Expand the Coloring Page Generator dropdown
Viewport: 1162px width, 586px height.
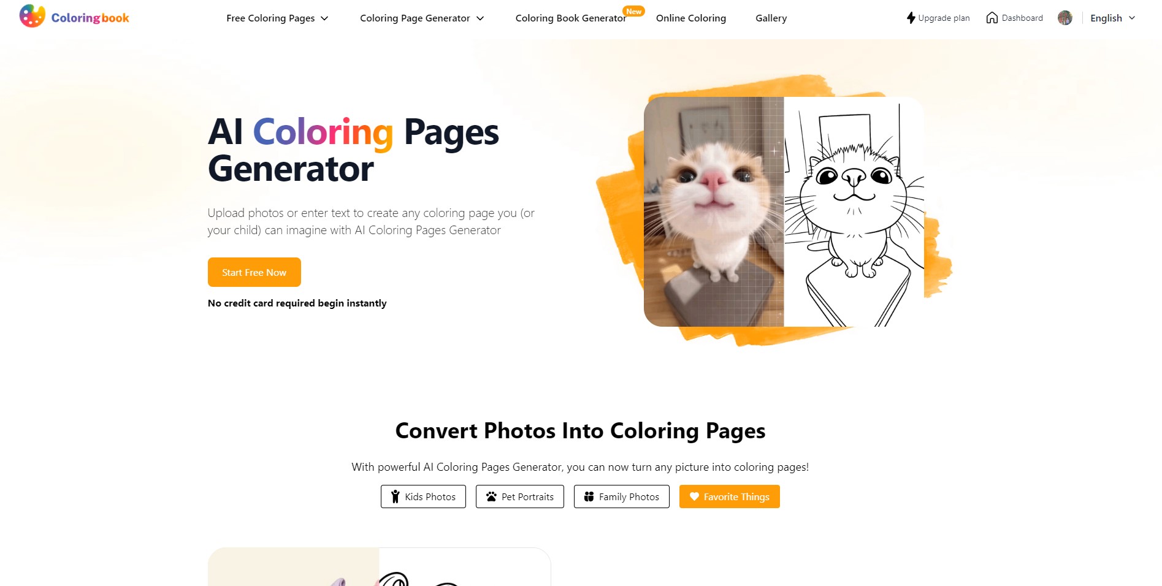[422, 18]
